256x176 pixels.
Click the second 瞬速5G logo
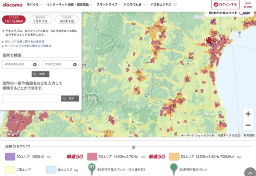pyautogui.click(x=157, y=157)
